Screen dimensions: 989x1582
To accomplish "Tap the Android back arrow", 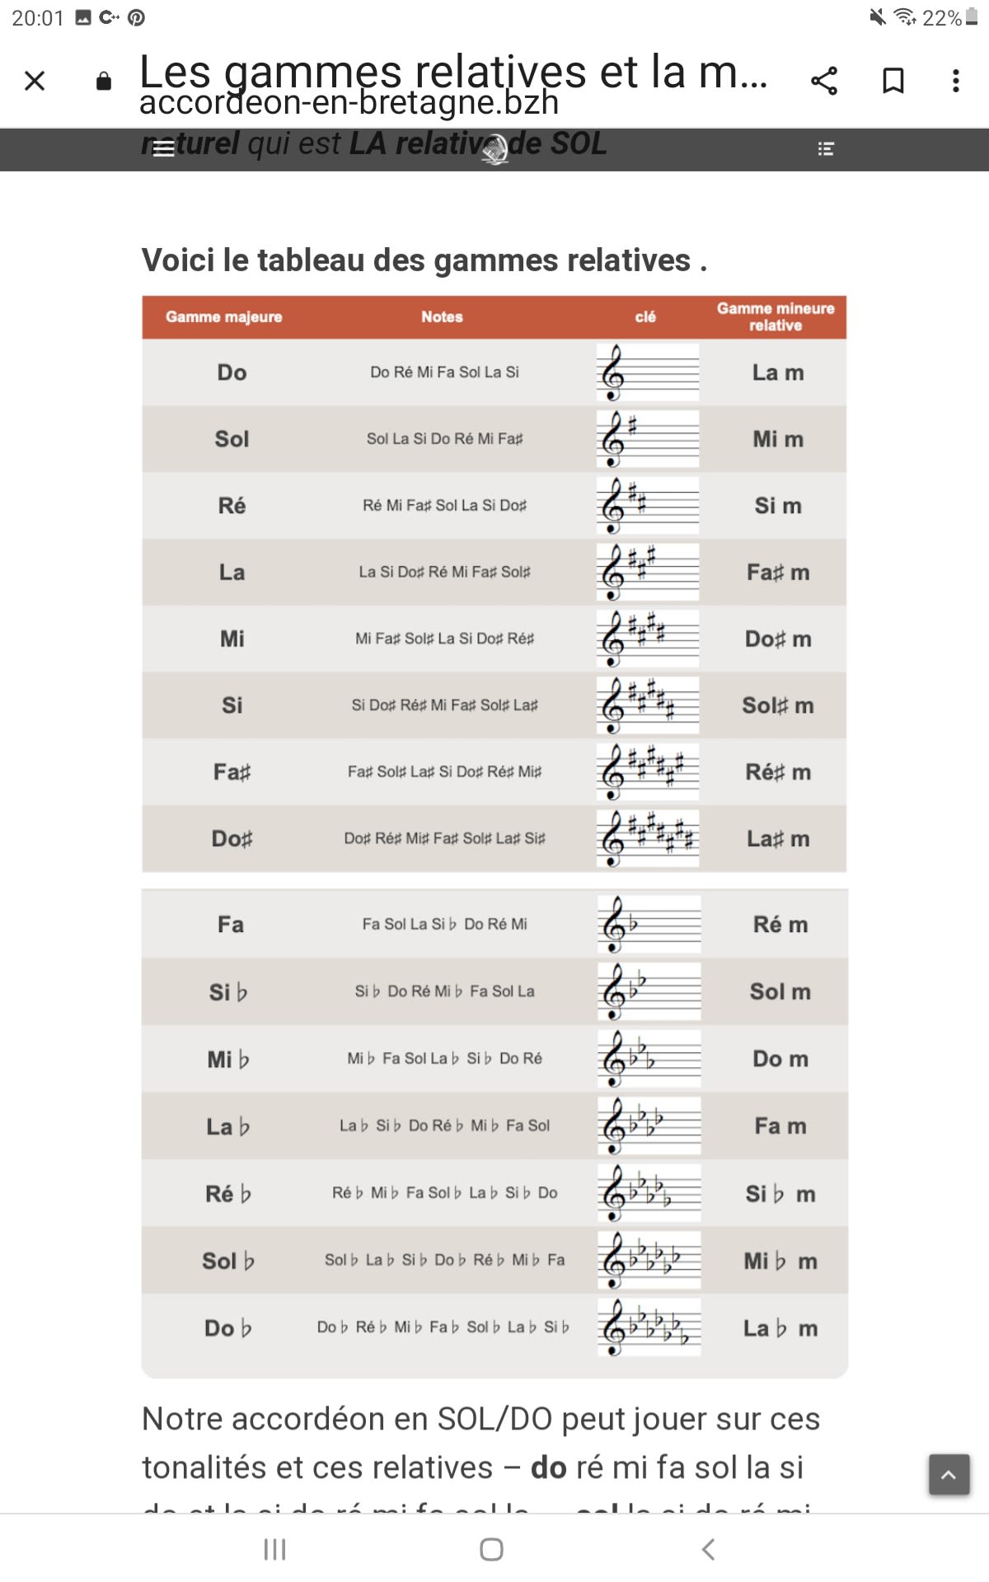I will coord(708,1549).
